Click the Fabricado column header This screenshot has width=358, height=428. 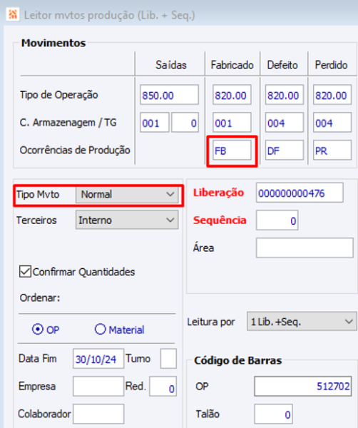click(232, 65)
